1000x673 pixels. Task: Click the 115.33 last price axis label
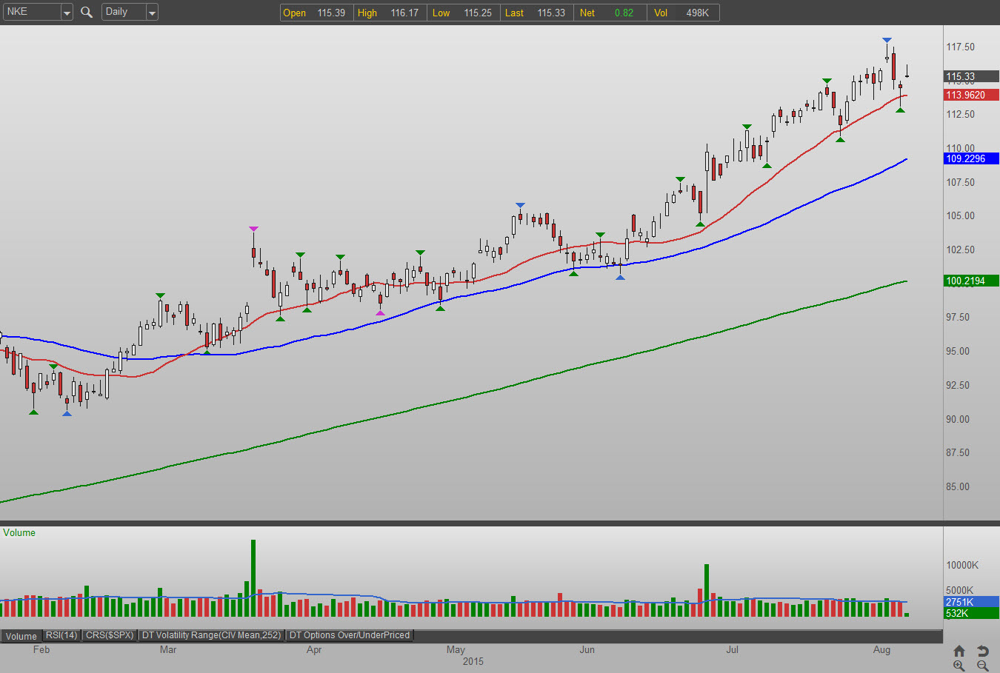click(x=971, y=76)
